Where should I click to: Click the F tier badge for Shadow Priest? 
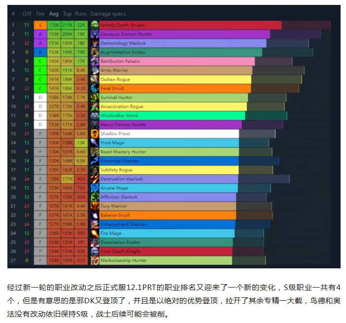pyautogui.click(x=40, y=133)
